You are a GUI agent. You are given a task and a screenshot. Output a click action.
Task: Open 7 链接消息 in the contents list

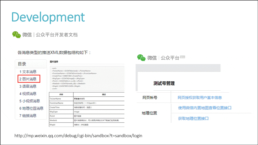tap(28, 116)
